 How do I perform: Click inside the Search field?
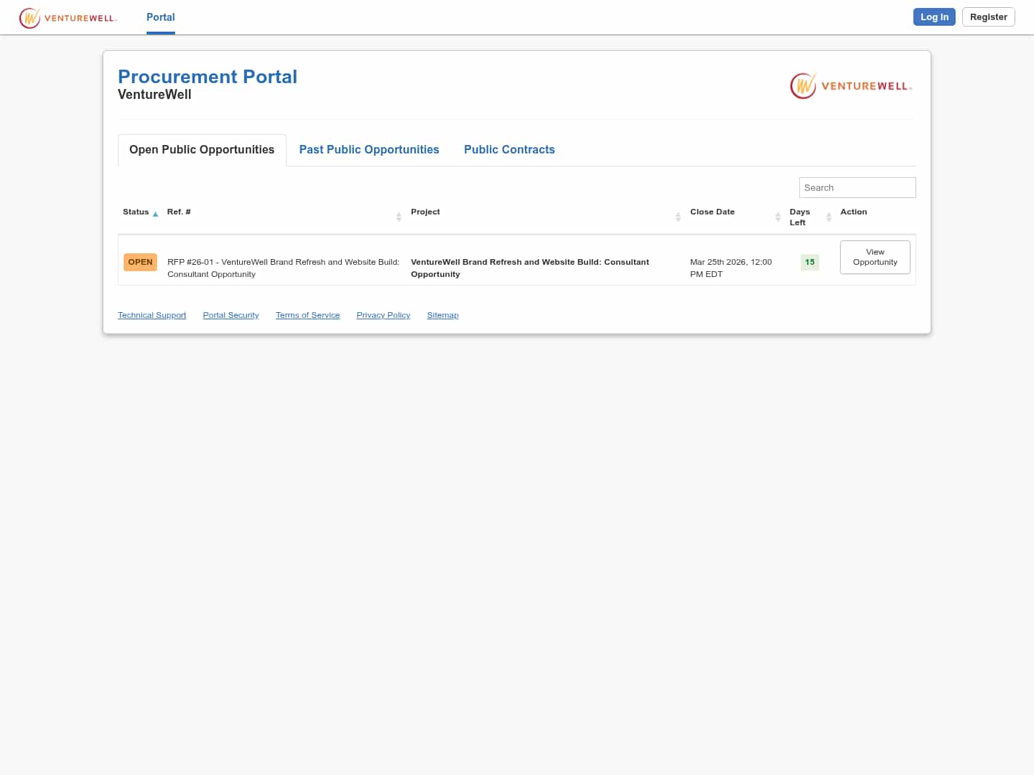[x=857, y=187]
